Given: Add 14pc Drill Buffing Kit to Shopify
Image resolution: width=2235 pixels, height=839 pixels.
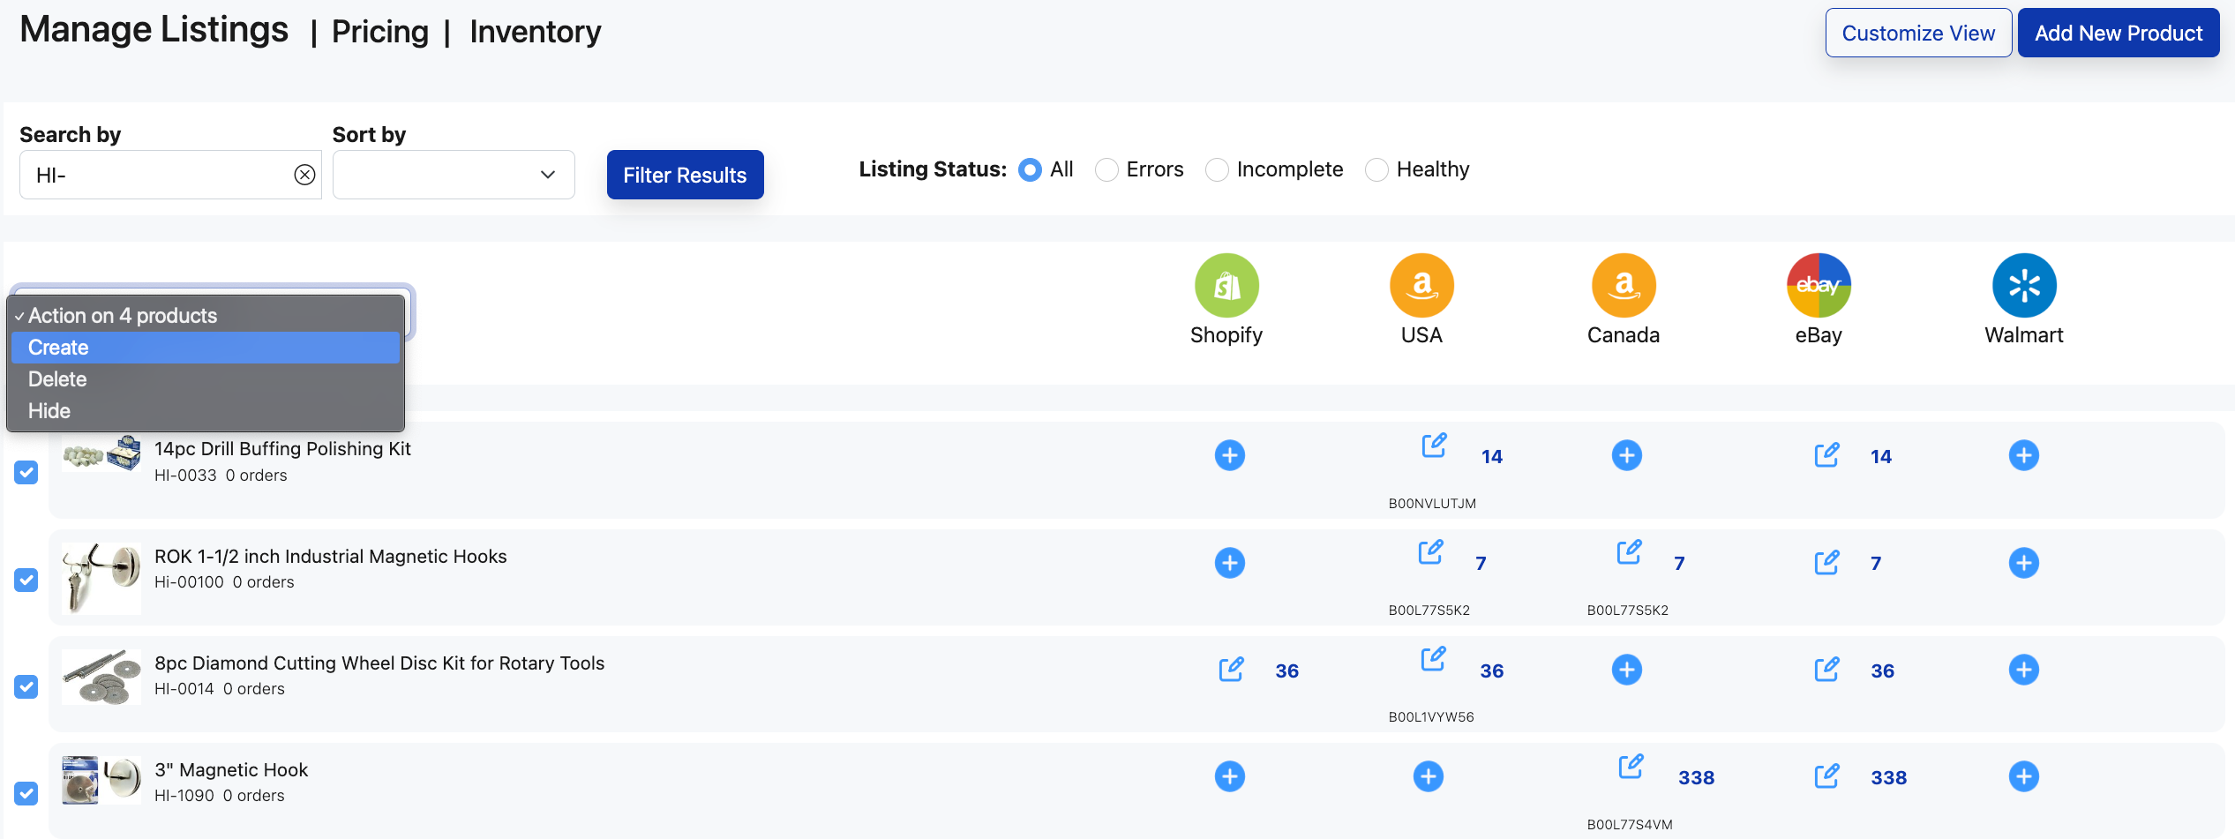Looking at the screenshot, I should click(1229, 455).
